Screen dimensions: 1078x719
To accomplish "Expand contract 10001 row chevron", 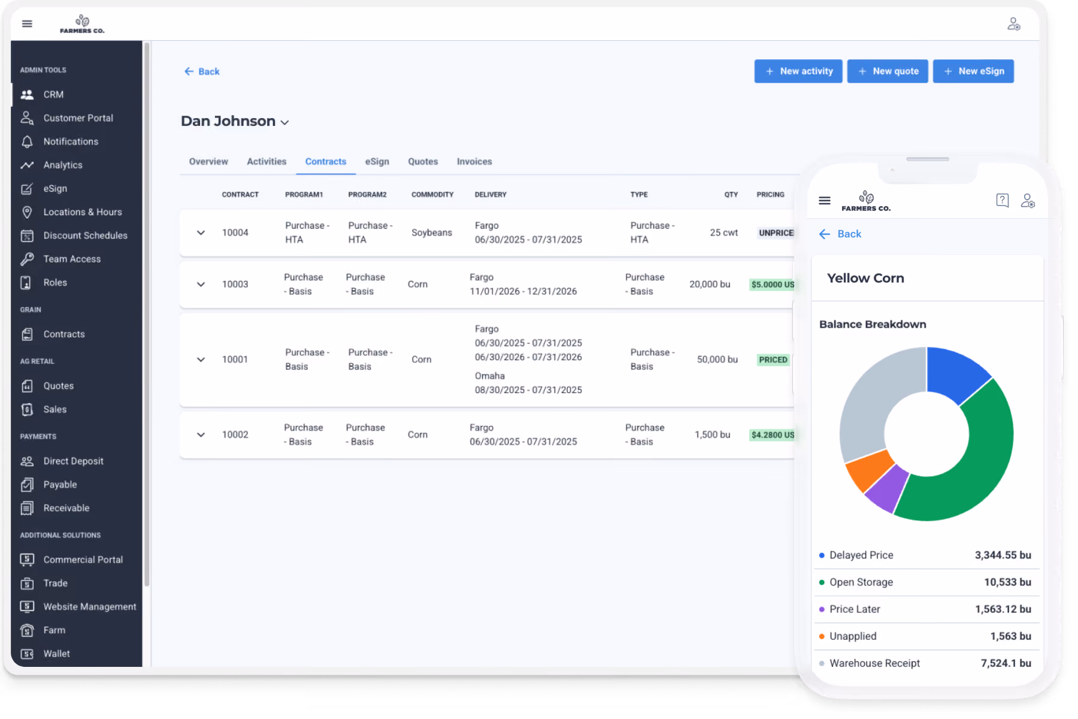I will click(x=201, y=359).
